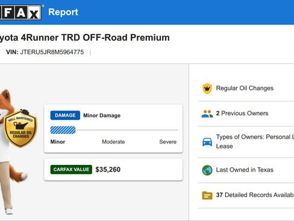
Task: Click the VIN number JTERU5JR8M5964775
Action: 52,52
